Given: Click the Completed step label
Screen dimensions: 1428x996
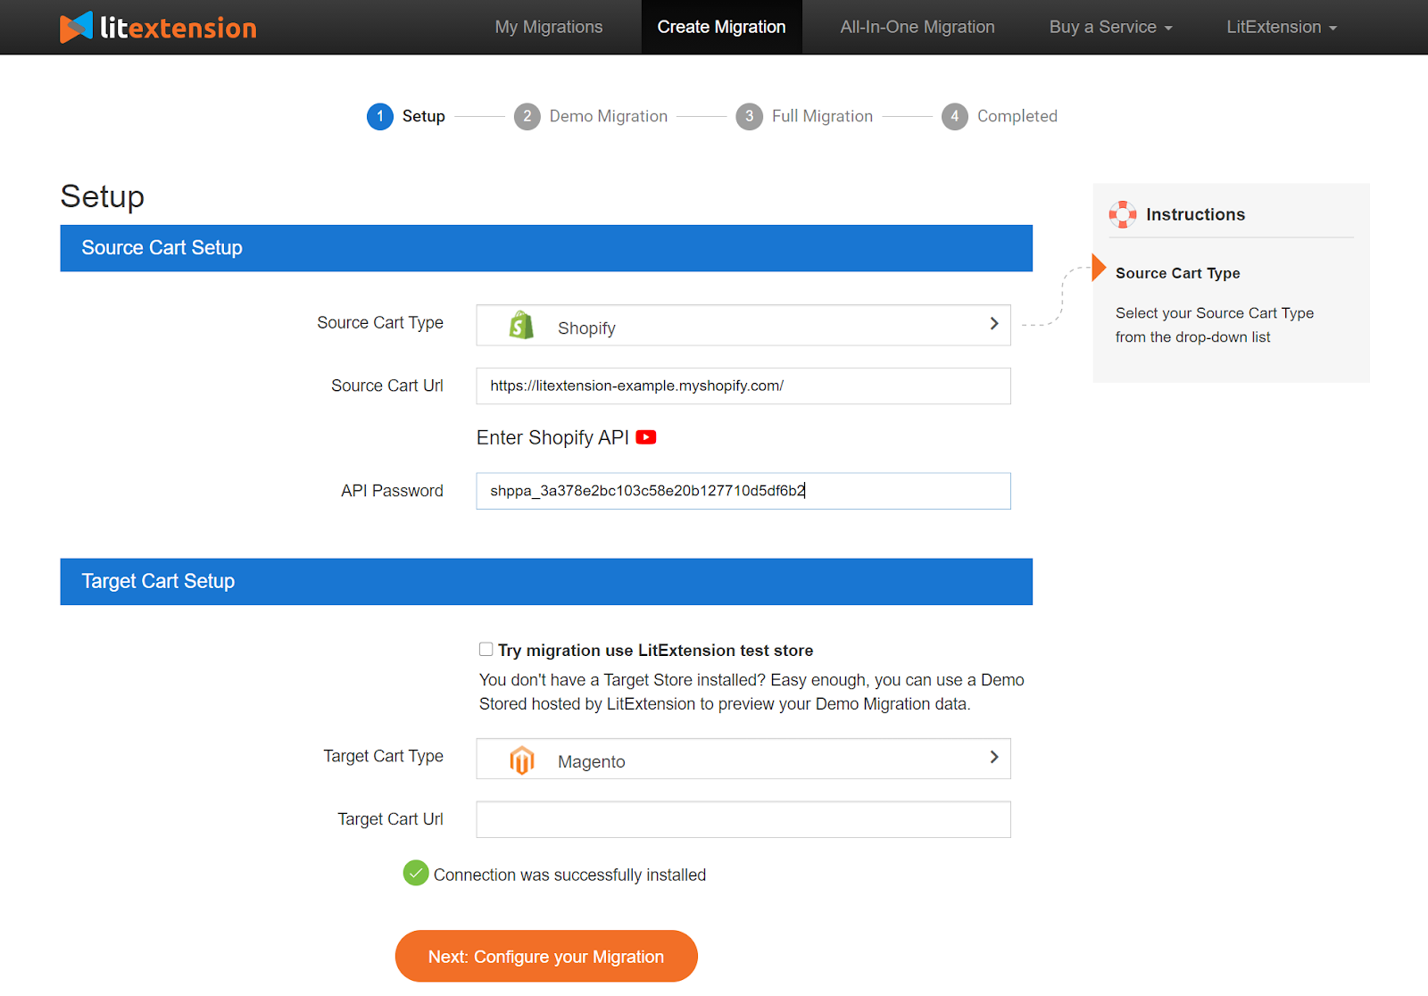Looking at the screenshot, I should point(1017,116).
